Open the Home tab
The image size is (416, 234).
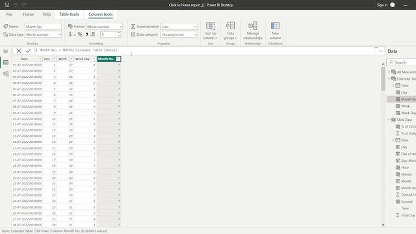pyautogui.click(x=28, y=14)
